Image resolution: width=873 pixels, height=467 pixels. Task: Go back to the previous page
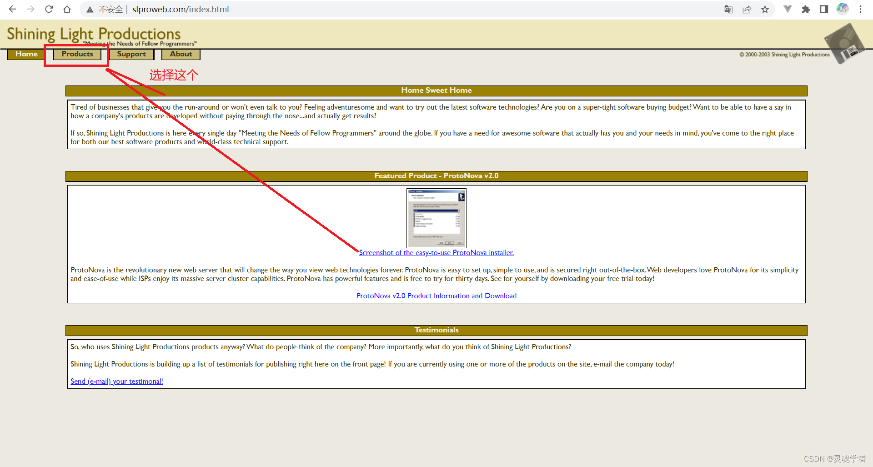click(12, 9)
